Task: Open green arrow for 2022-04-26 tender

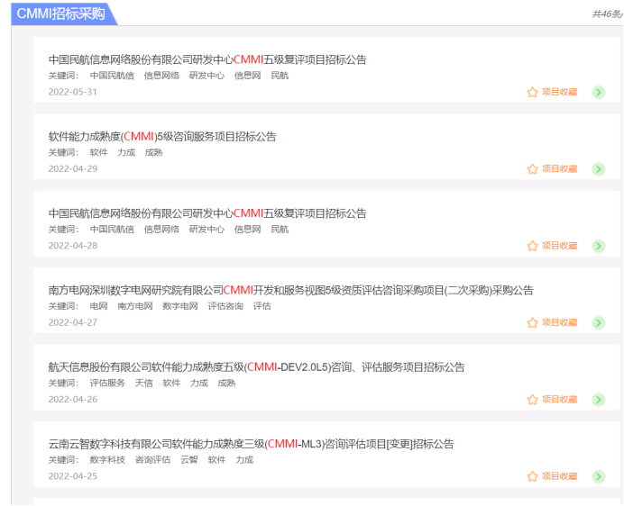Action: point(599,400)
